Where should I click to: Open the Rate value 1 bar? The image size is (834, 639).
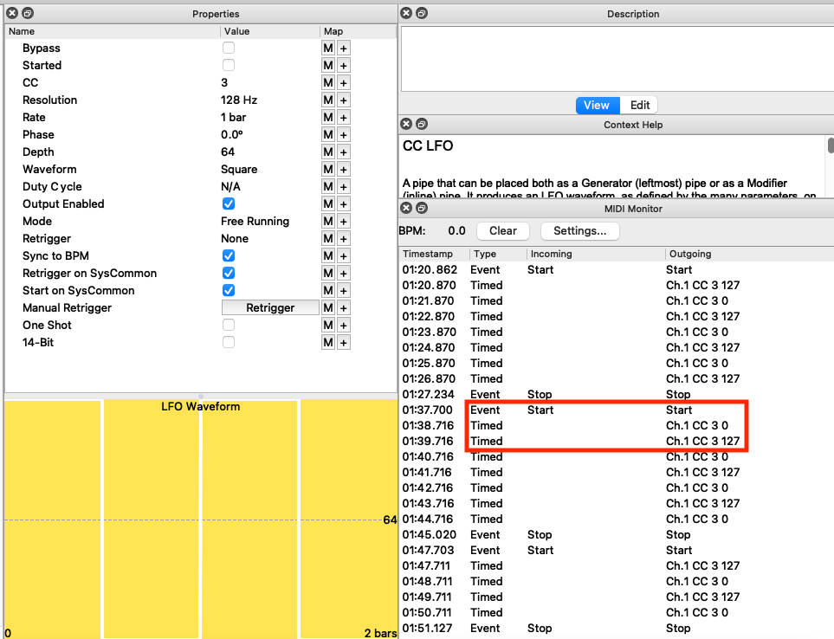click(x=234, y=118)
